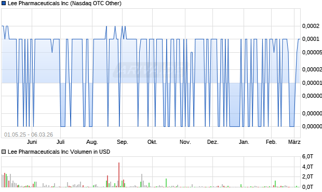This screenshot has height=192, width=322.
Task: Click the 'Sep.' month label
Action: coord(123,142)
